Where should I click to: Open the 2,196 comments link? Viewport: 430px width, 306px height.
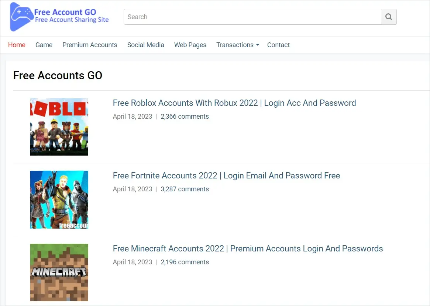tap(185, 262)
